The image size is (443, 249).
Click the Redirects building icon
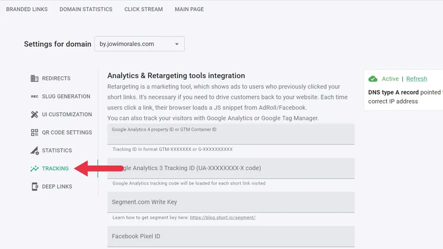[35, 78]
